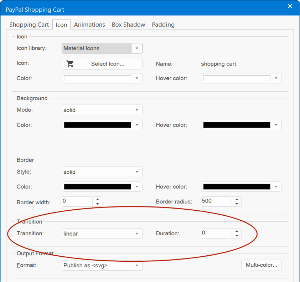Close the PayPal Shopping Cart dialog
300x282 pixels.
point(290,6)
